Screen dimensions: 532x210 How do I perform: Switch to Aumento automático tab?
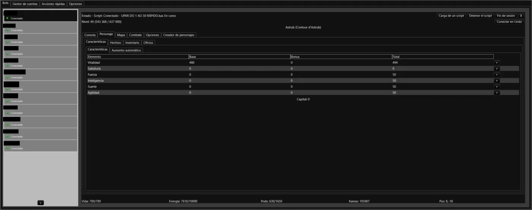coord(126,50)
